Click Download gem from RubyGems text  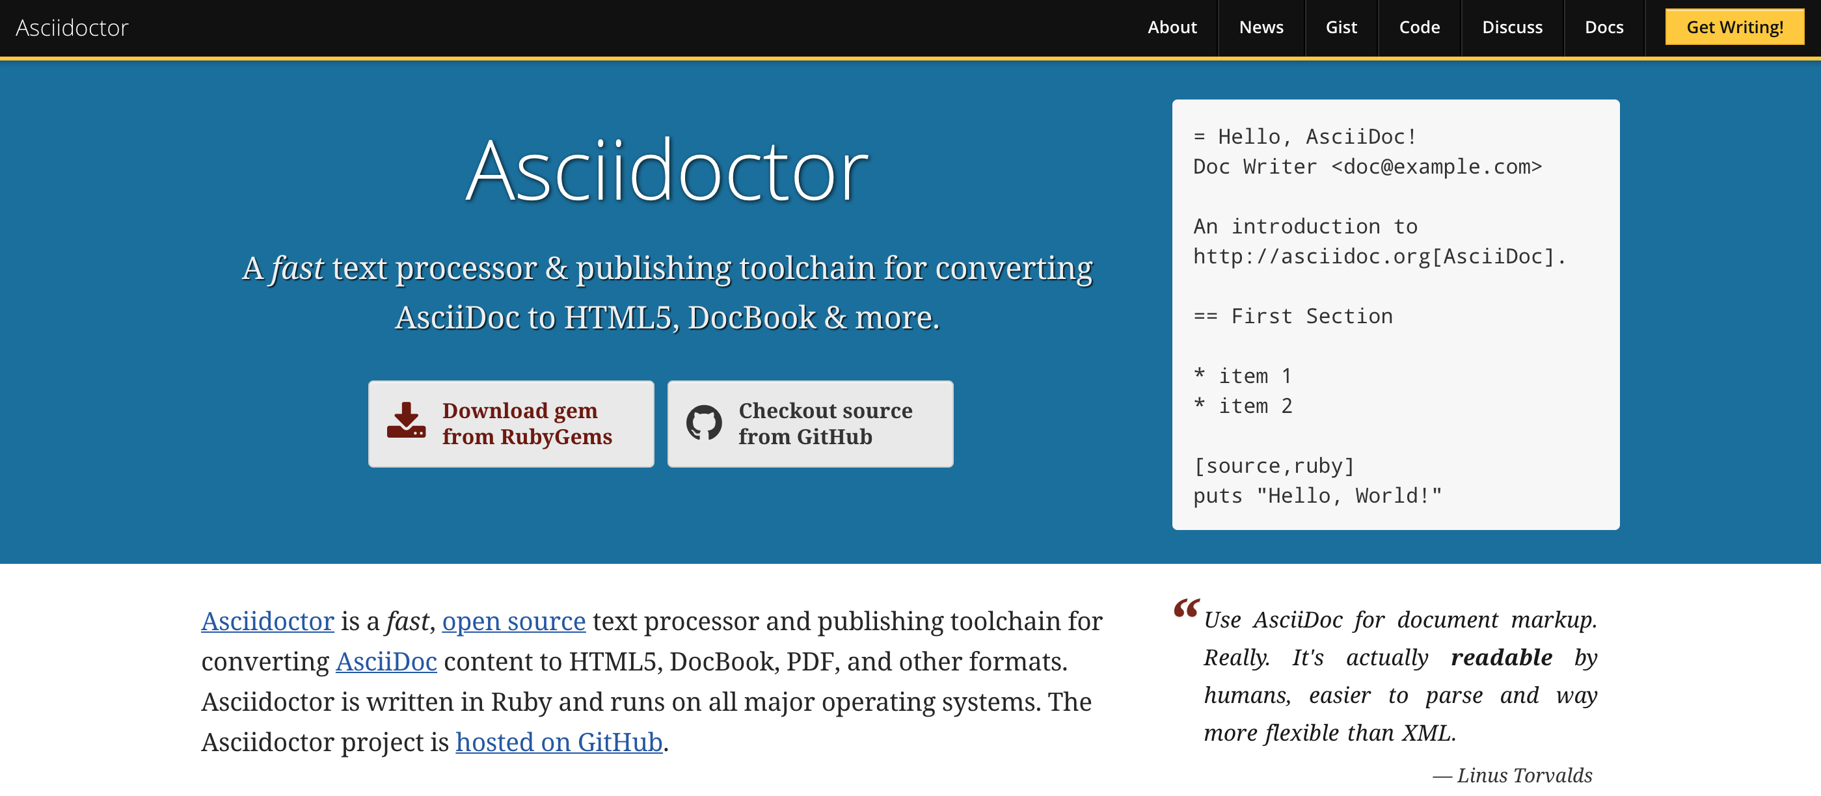click(526, 423)
